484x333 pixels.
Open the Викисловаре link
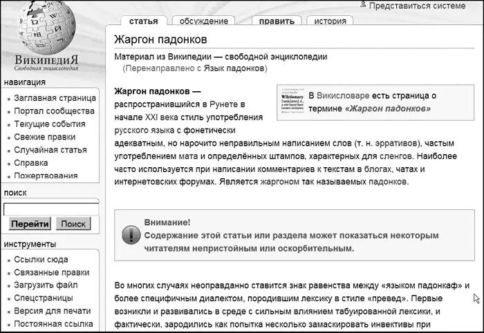[x=343, y=95]
